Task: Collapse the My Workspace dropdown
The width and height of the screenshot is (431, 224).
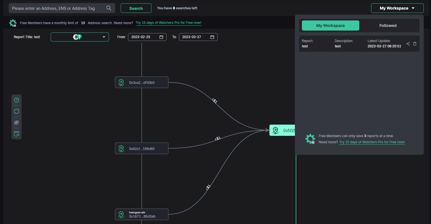Action: click(397, 8)
